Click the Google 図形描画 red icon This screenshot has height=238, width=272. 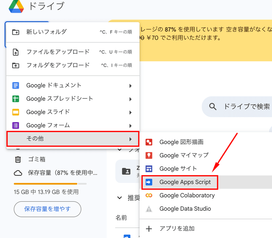(149, 142)
